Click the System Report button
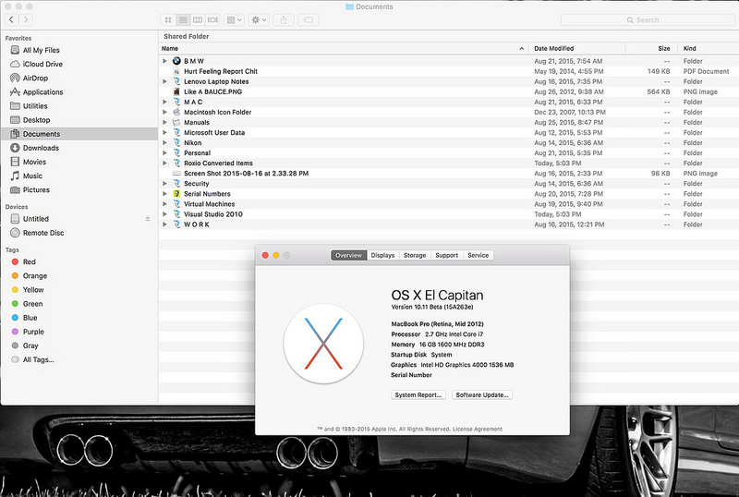This screenshot has width=739, height=497. 418,395
